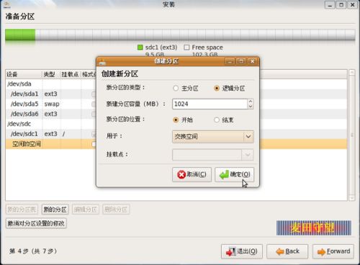This screenshot has height=265, width=360.
Task: Toggle the format checkbox for /dev/sda5
Action: point(94,104)
